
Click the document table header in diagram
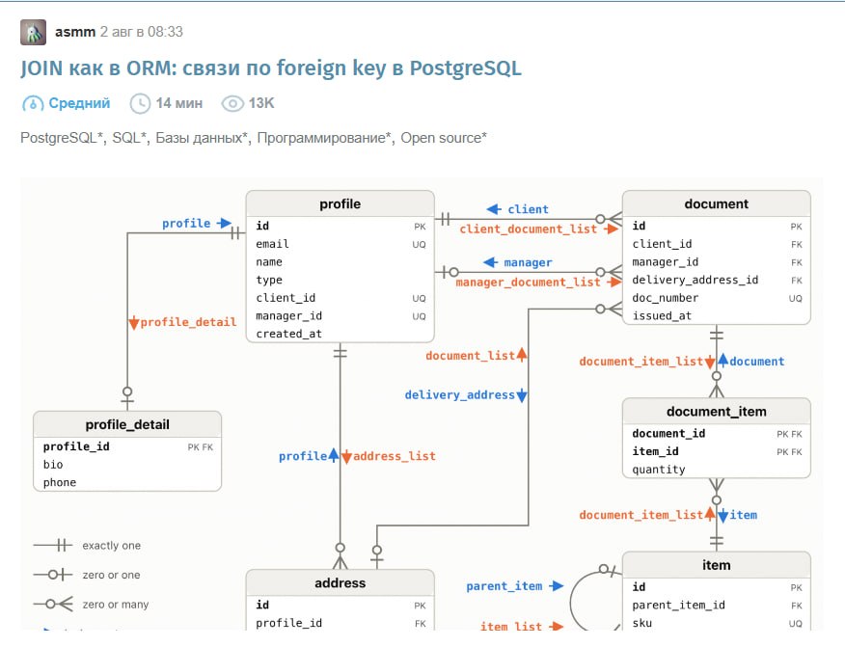click(x=716, y=204)
